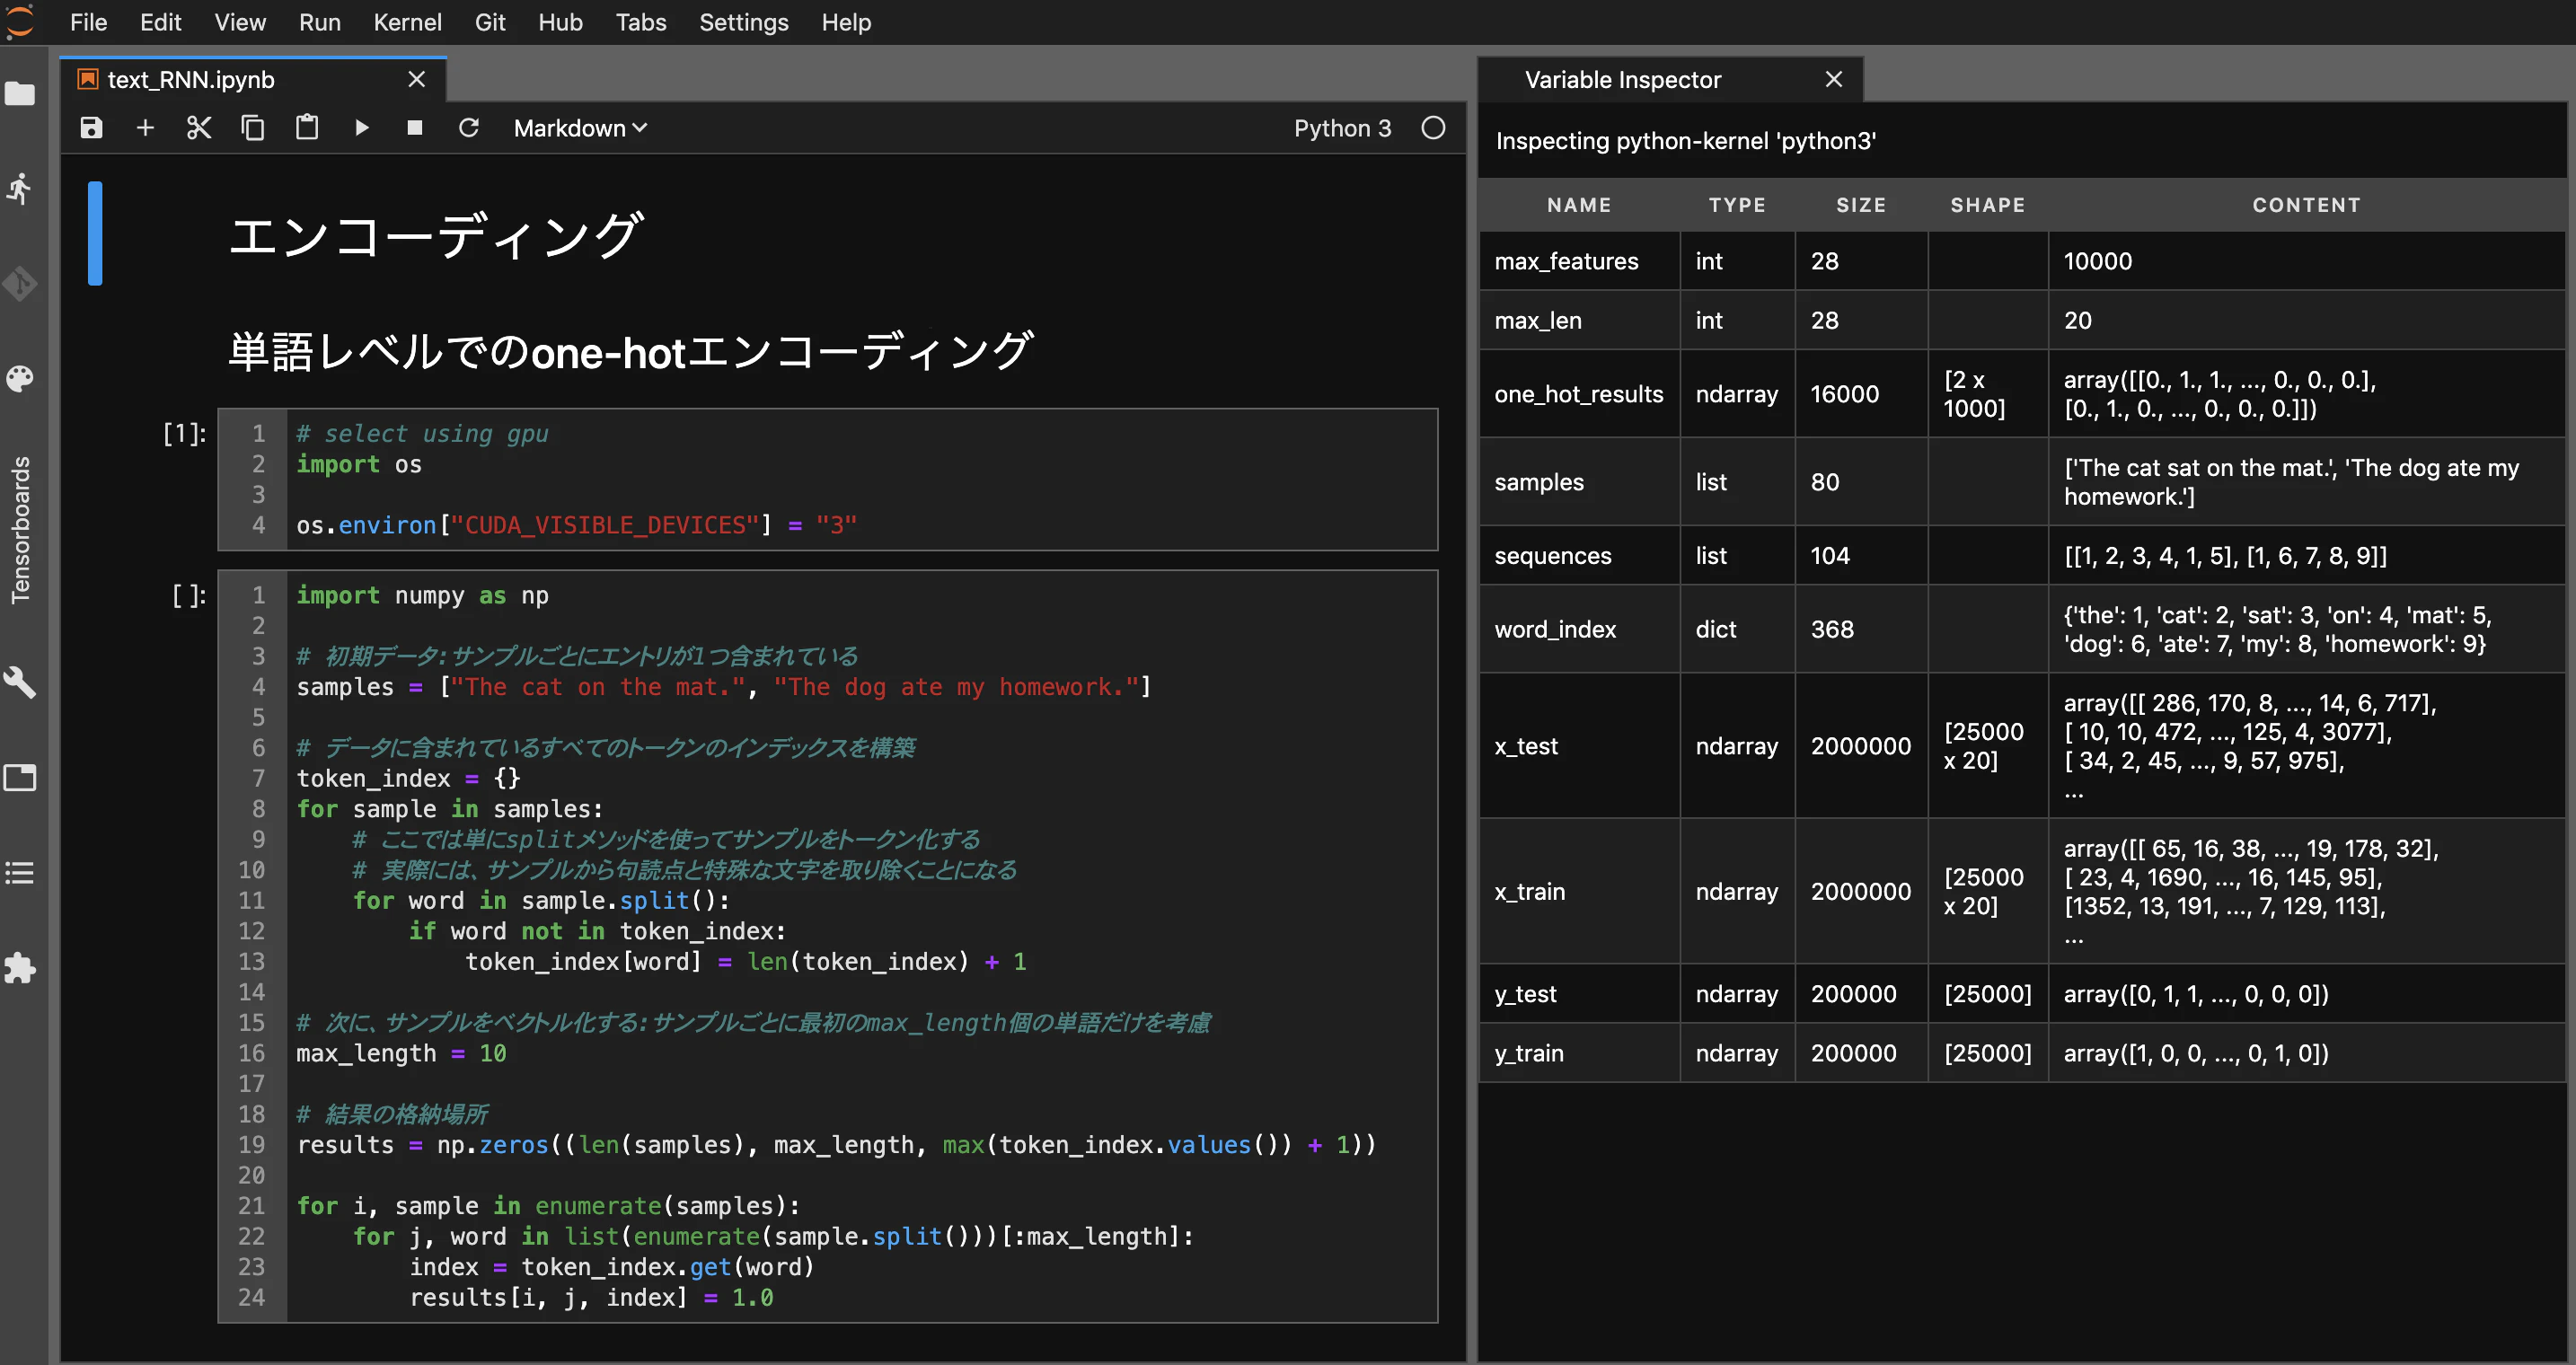The image size is (2576, 1365).
Task: Open the Kernel menu
Action: point(407,22)
